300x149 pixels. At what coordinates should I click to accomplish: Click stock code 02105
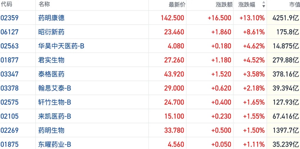10,116
